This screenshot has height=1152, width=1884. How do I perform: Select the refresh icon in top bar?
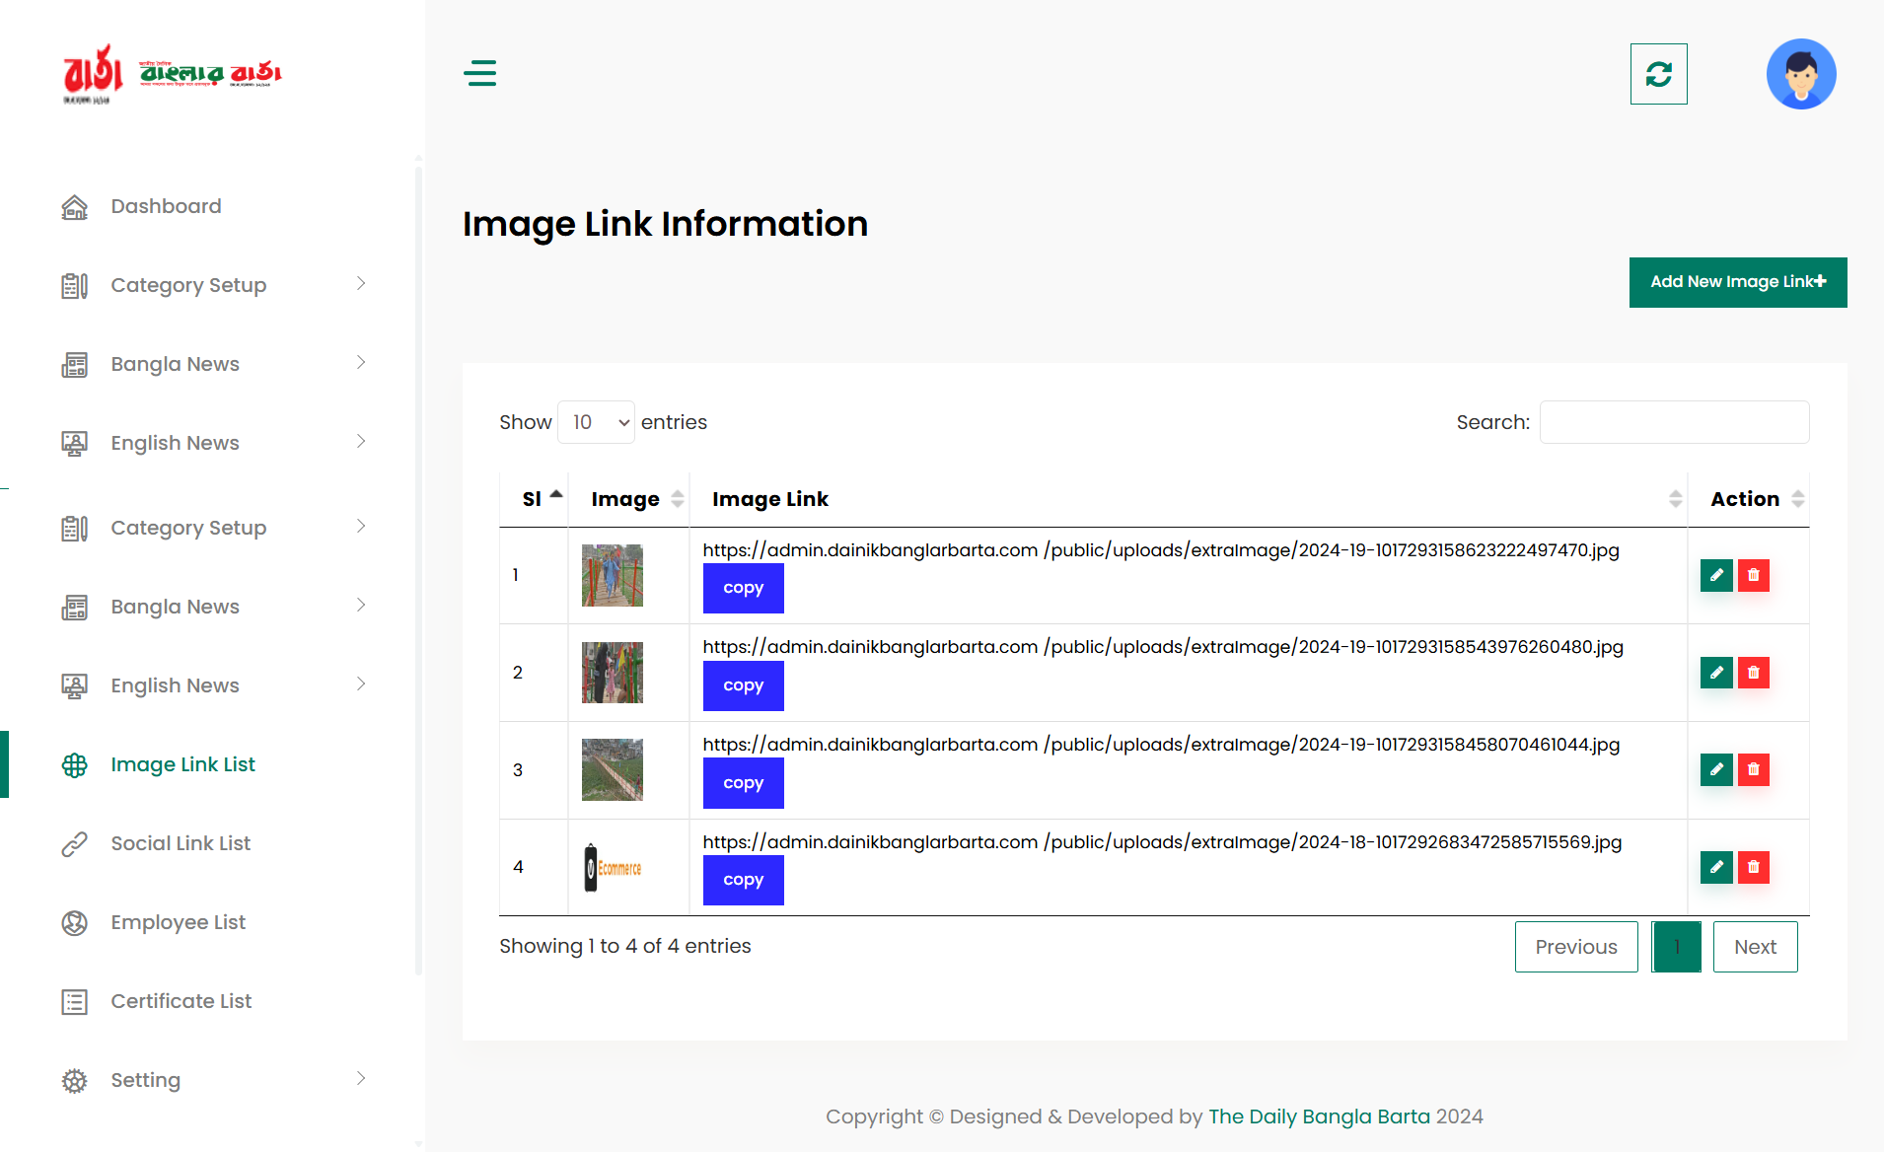point(1658,73)
